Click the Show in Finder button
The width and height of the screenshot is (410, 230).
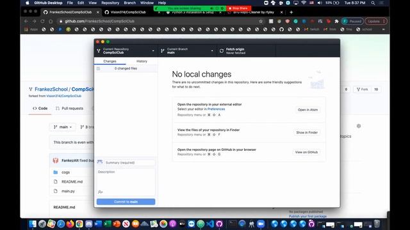point(307,132)
